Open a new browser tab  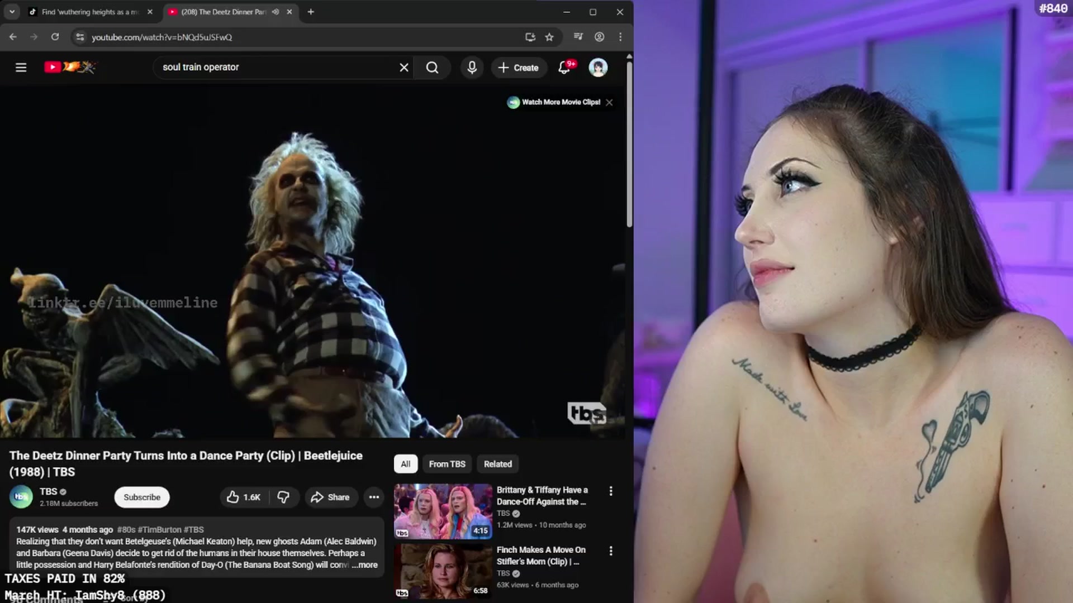311,12
